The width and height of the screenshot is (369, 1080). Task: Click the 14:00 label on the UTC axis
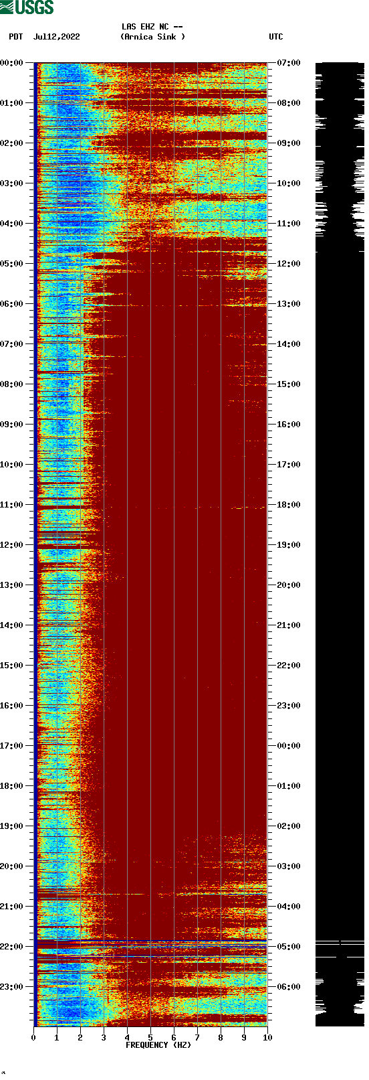tap(289, 344)
